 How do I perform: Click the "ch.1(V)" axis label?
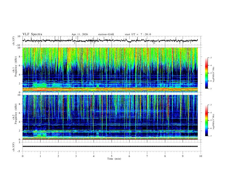(14, 41)
